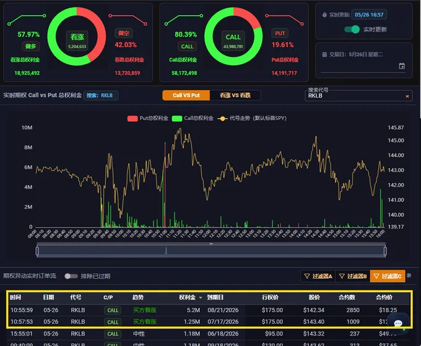Screen dimensions: 421x346
Task: Click the 代号 column header
Action: (x=76, y=297)
